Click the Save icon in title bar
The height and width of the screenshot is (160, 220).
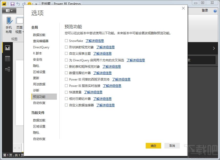13,4
